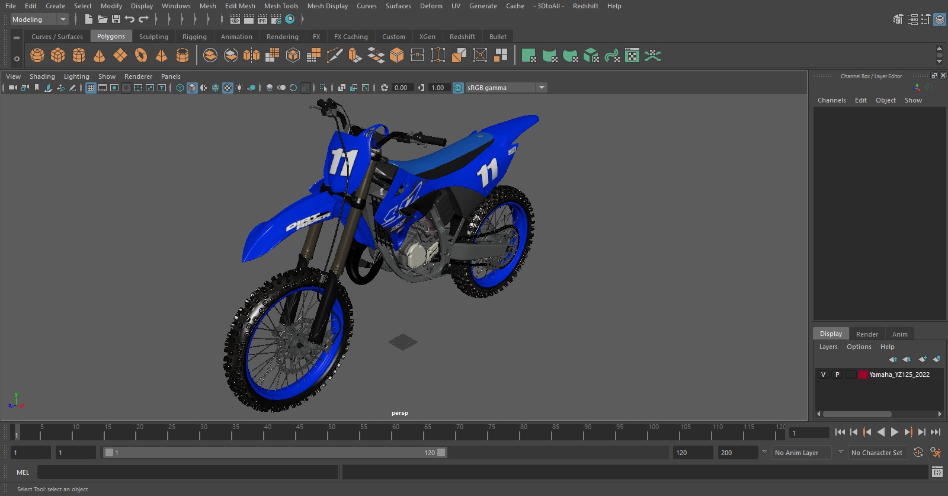Open the UV Editor shelf icon
Viewport: 948px width, 496px height.
click(632, 56)
